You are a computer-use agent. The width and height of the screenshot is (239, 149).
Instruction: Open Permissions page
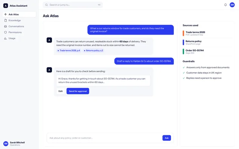point(19,32)
